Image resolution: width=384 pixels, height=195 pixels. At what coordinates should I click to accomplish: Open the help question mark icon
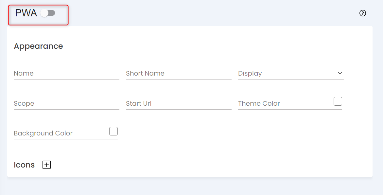pyautogui.click(x=363, y=13)
